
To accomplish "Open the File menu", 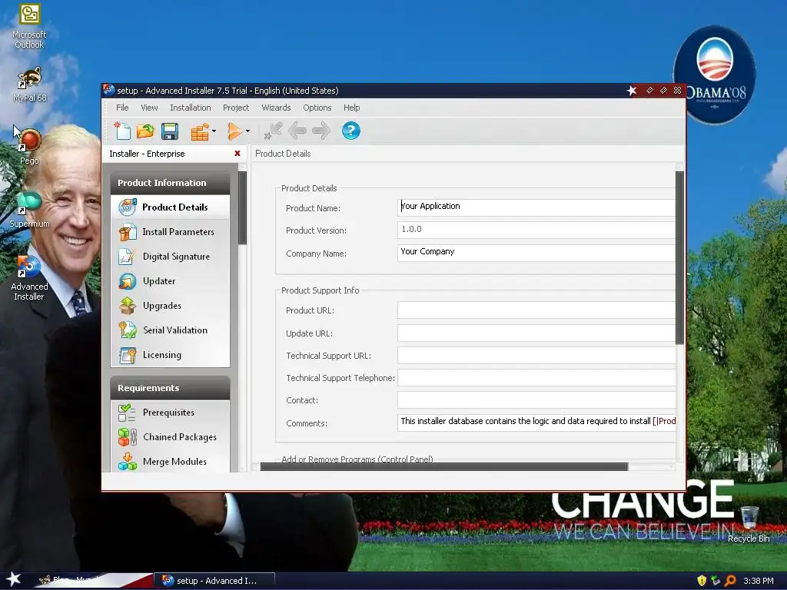I will point(122,108).
